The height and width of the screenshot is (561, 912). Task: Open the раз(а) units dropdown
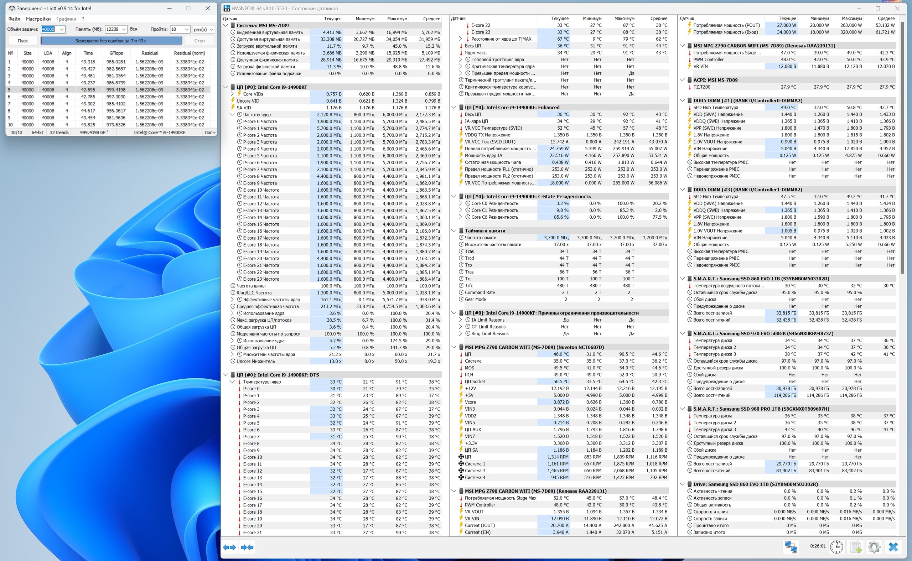point(211,29)
